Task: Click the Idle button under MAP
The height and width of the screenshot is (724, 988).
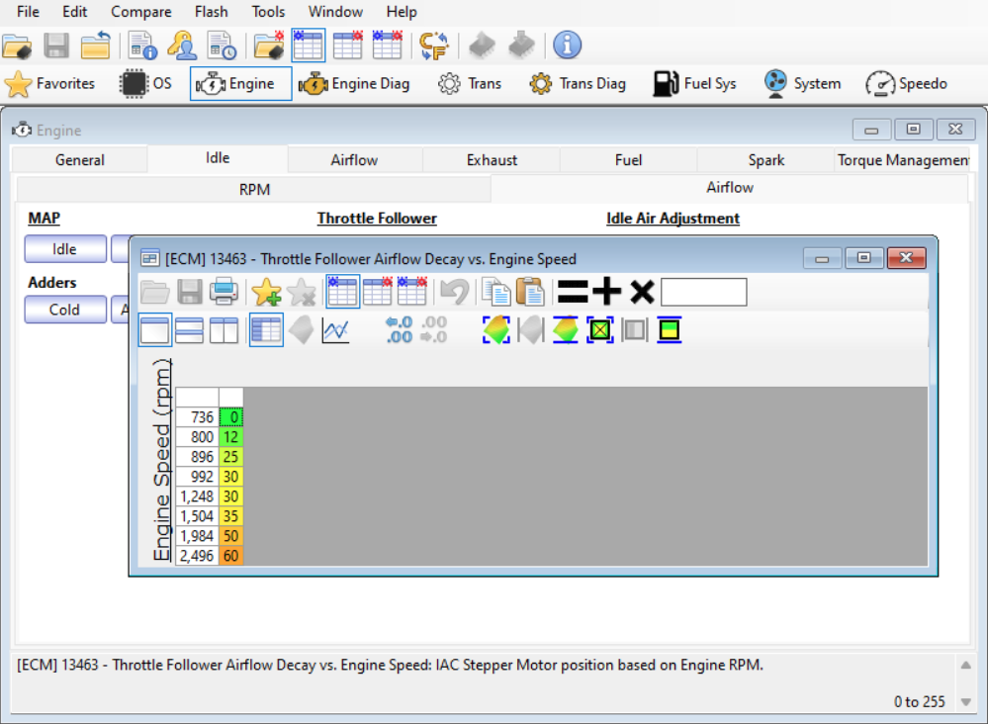Action: (64, 249)
